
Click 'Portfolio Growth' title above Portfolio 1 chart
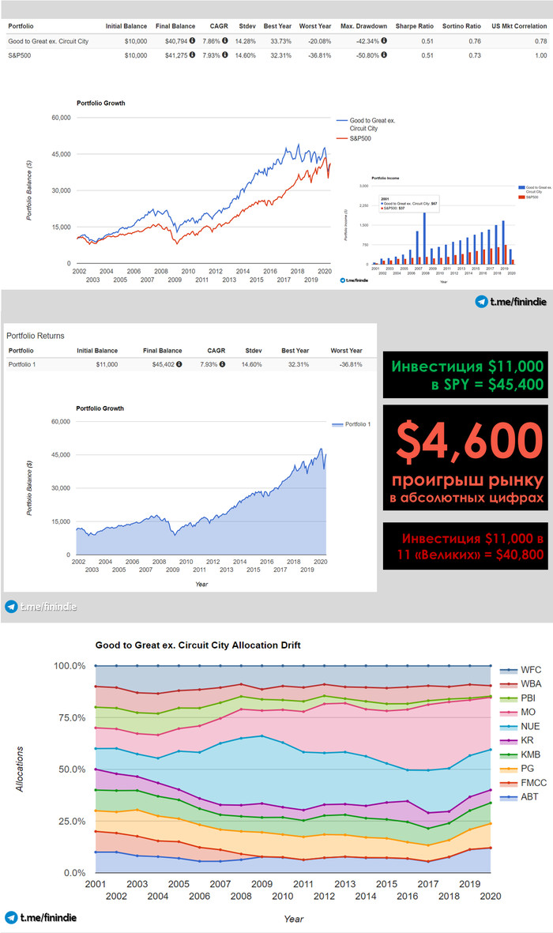click(100, 408)
